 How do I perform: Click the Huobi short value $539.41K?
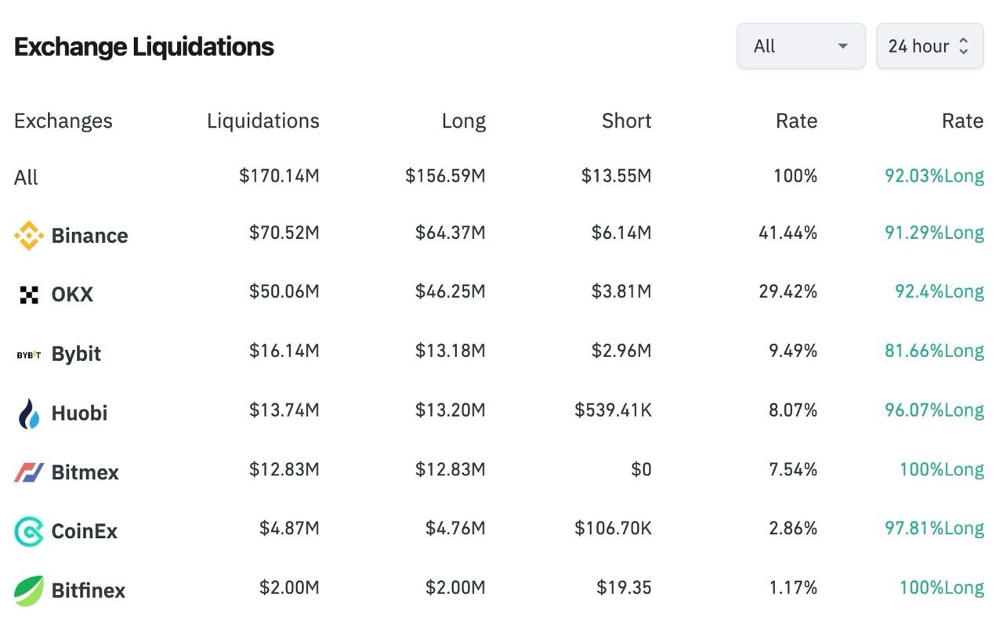pyautogui.click(x=613, y=410)
